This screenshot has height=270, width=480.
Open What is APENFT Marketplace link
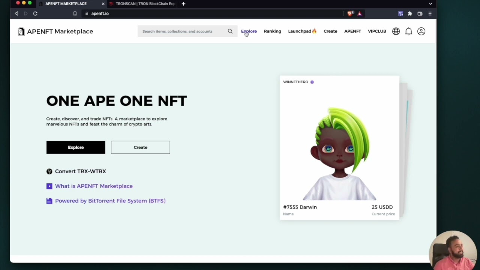(94, 186)
